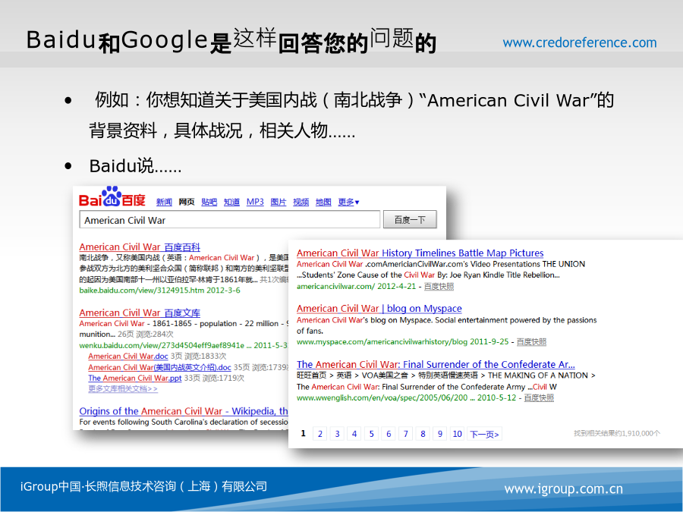
Task: Go to results page 7
Action: (x=405, y=434)
